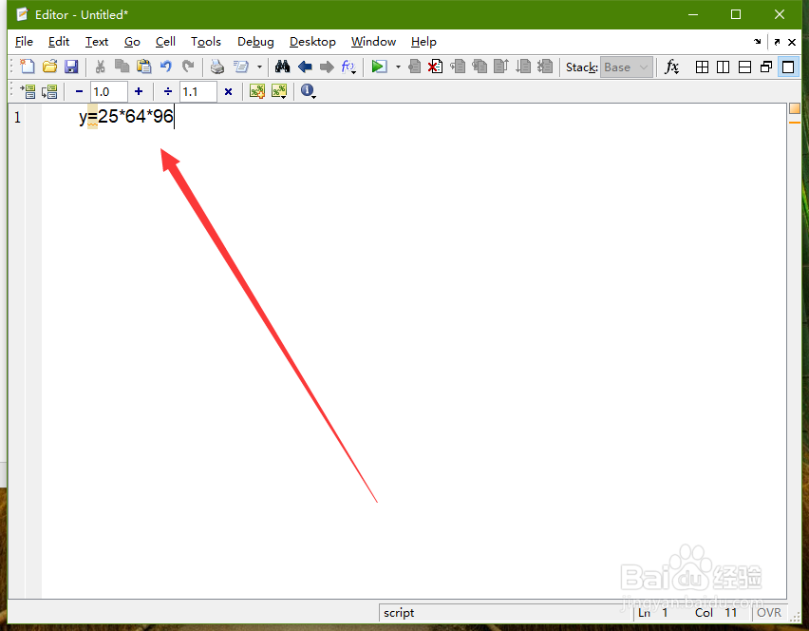Decrement value with the minus button
Image resolution: width=809 pixels, height=631 pixels.
click(x=79, y=91)
